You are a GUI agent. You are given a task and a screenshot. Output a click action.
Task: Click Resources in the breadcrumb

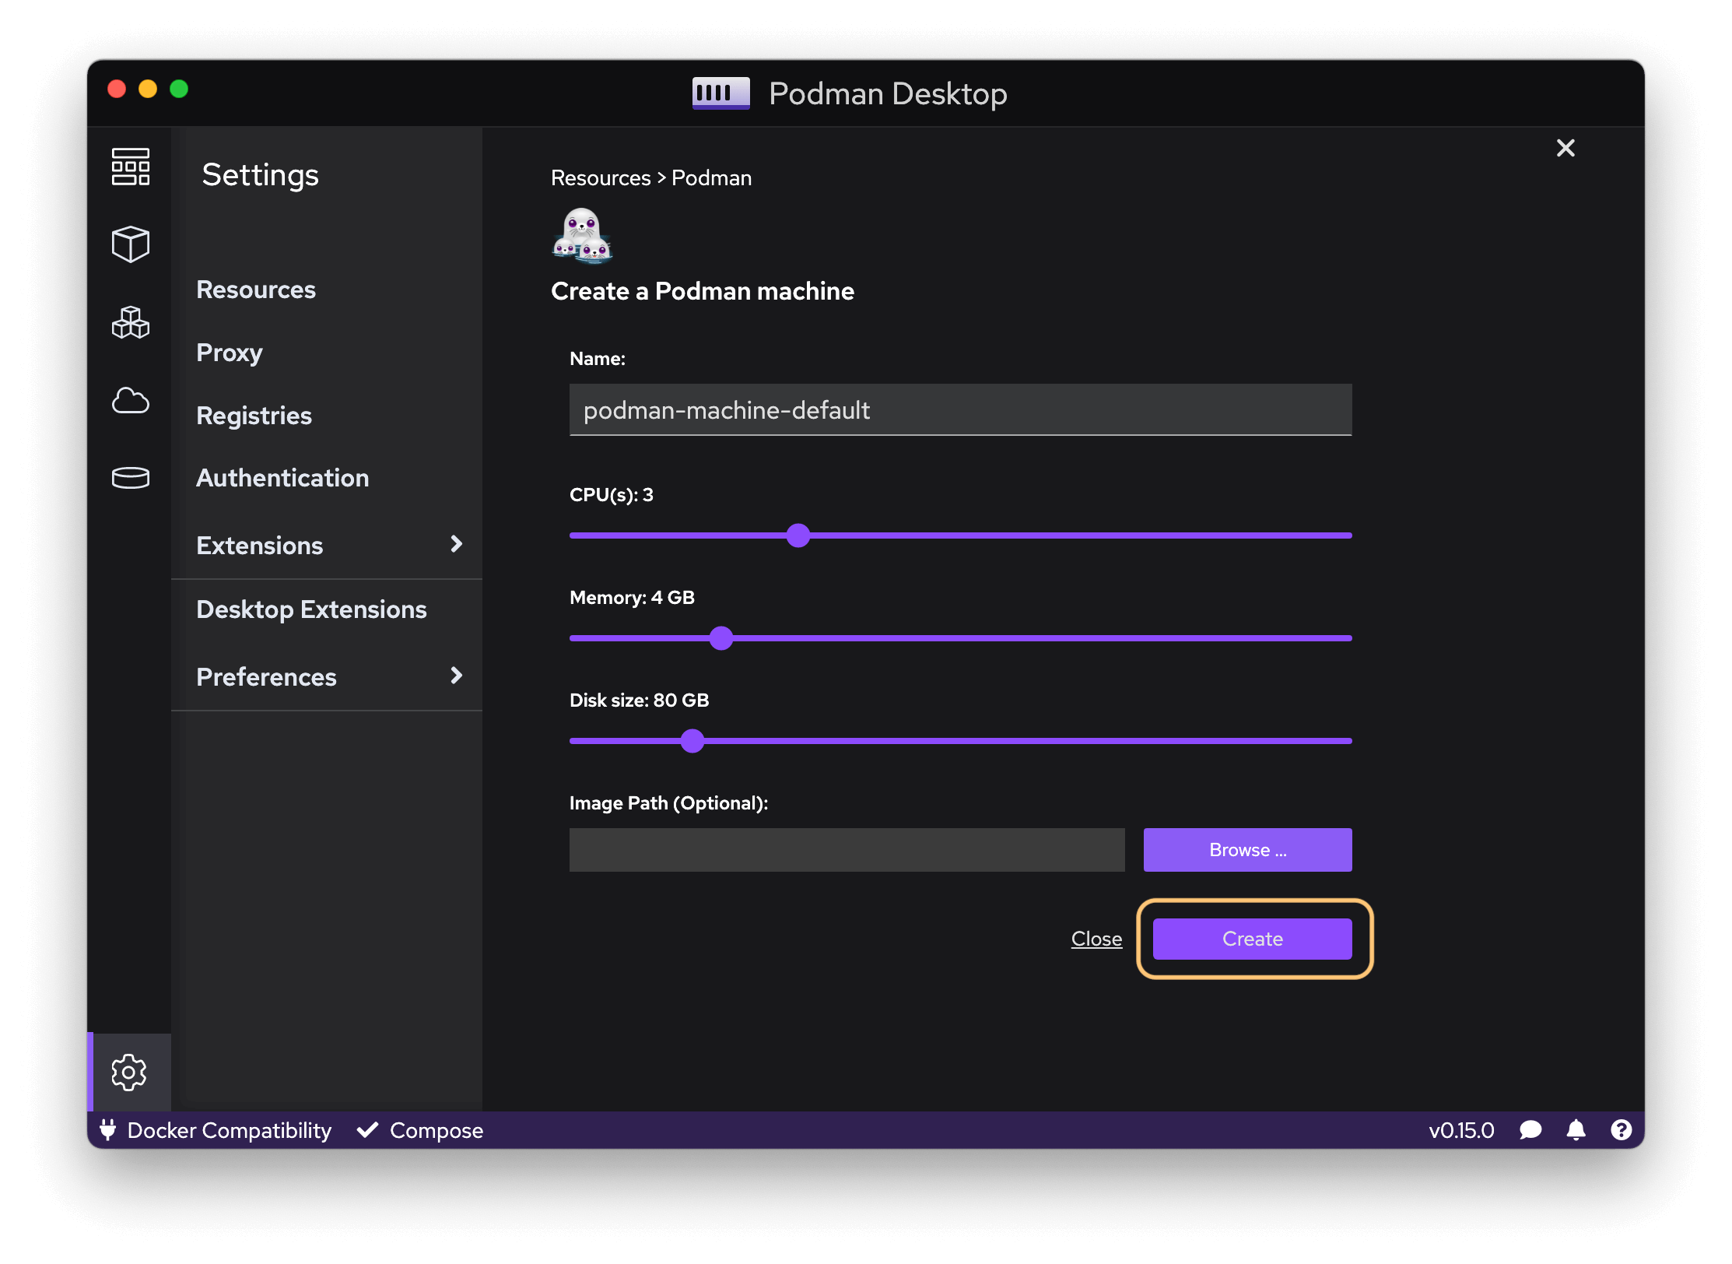coord(601,178)
